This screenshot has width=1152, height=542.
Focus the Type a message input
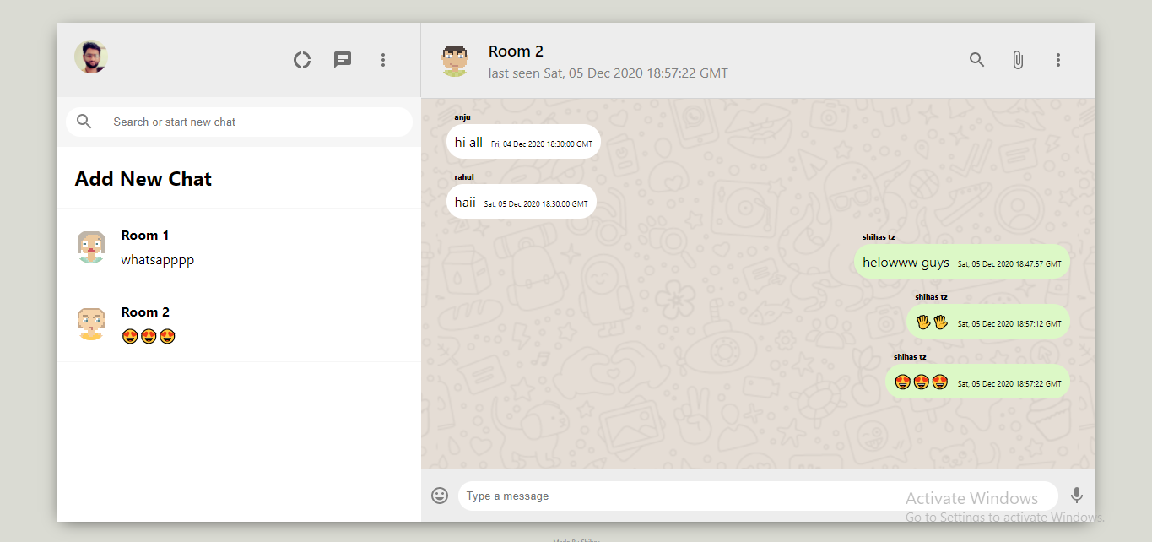point(758,496)
